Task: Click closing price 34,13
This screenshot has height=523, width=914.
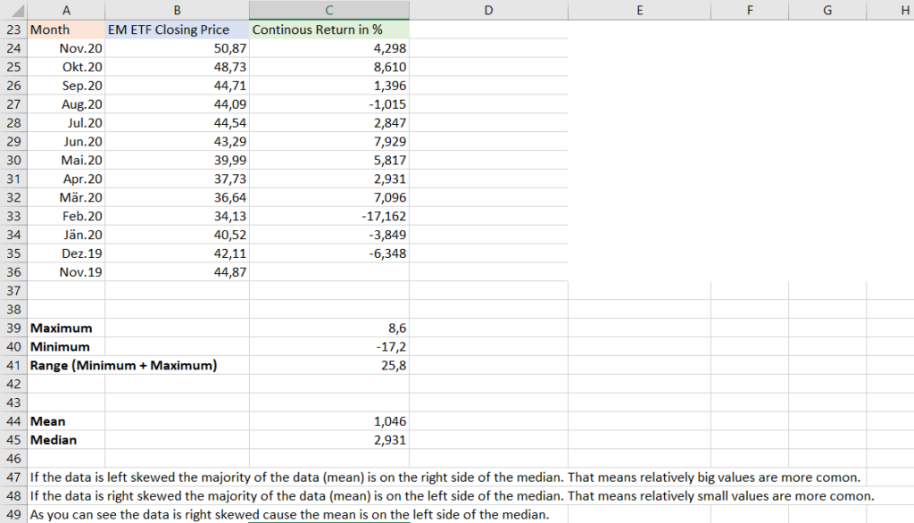Action: [x=178, y=216]
